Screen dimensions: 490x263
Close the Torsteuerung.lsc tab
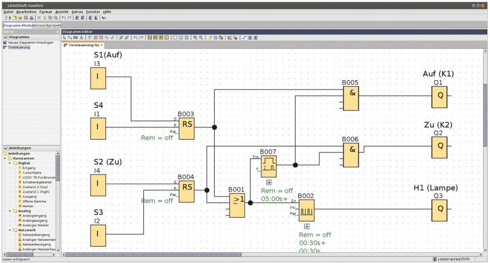pyautogui.click(x=102, y=45)
